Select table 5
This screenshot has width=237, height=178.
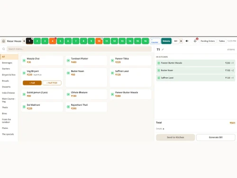(60, 41)
